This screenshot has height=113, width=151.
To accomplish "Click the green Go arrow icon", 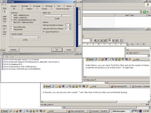I will 144,12.
